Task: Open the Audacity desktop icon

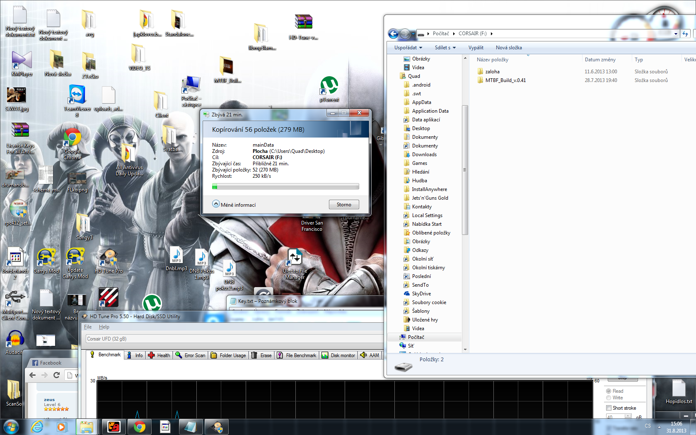Action: point(15,342)
